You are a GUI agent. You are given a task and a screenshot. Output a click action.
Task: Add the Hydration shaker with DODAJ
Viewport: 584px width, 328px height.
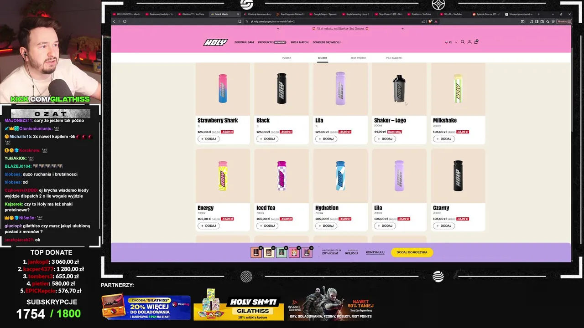click(x=326, y=226)
